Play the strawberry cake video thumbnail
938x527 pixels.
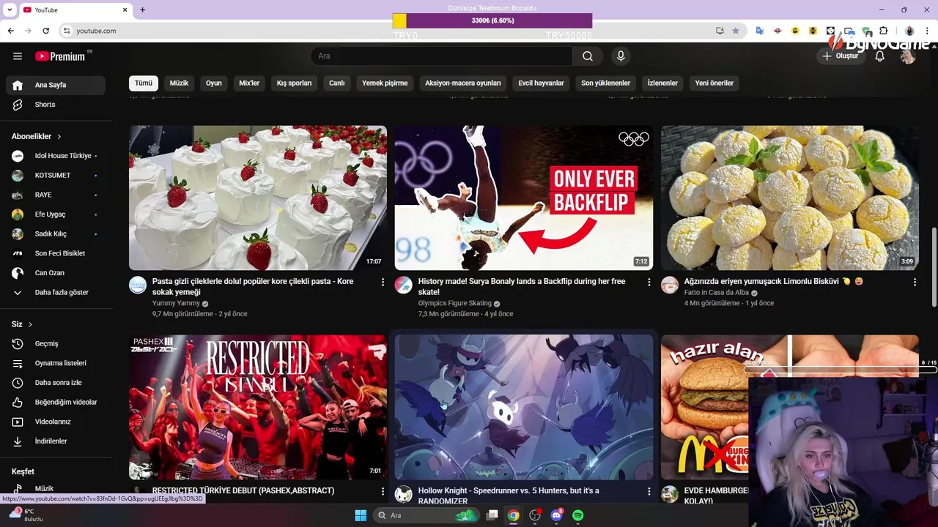tap(258, 198)
